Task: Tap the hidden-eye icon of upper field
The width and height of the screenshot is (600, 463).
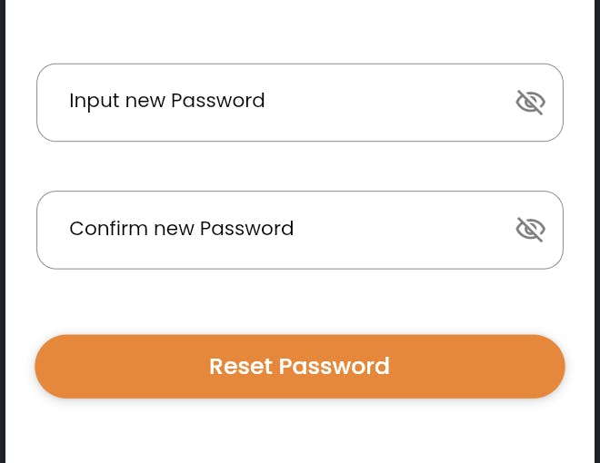Action: (530, 103)
